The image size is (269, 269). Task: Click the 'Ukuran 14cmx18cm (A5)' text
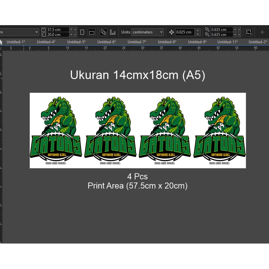(138, 75)
